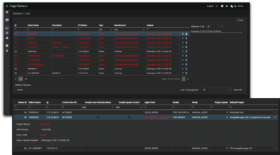The image size is (280, 155).
Task: Click Add To Management button
Action: [x=189, y=90]
